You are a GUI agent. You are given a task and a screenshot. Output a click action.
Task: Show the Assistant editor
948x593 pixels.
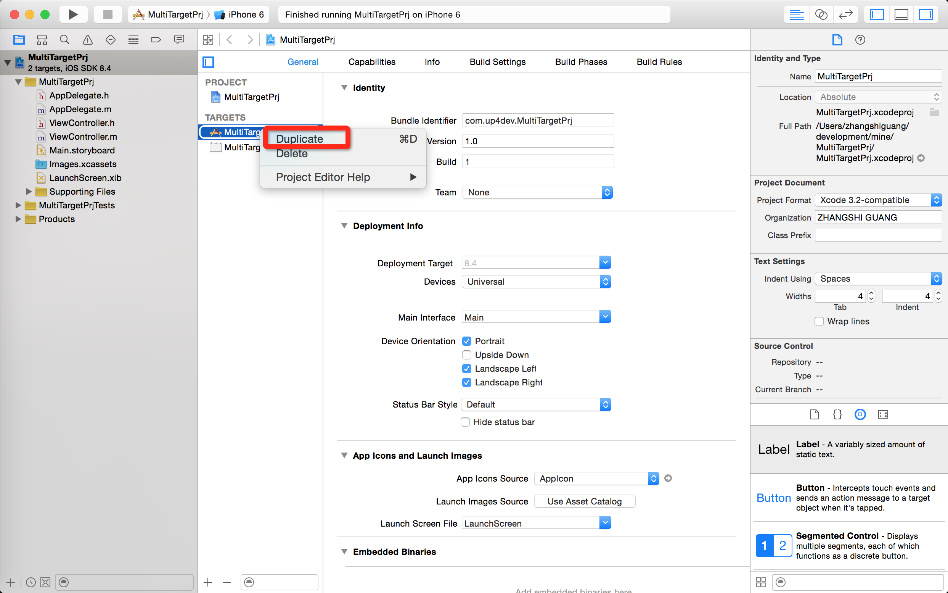(821, 15)
